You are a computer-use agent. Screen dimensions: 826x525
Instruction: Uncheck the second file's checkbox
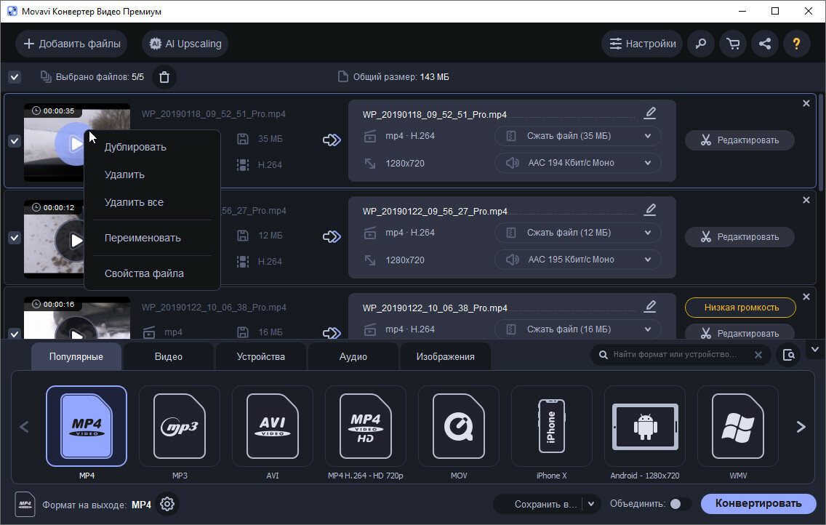tap(15, 238)
